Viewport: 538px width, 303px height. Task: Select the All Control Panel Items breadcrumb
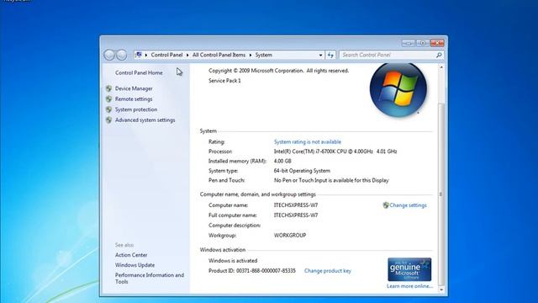point(219,55)
